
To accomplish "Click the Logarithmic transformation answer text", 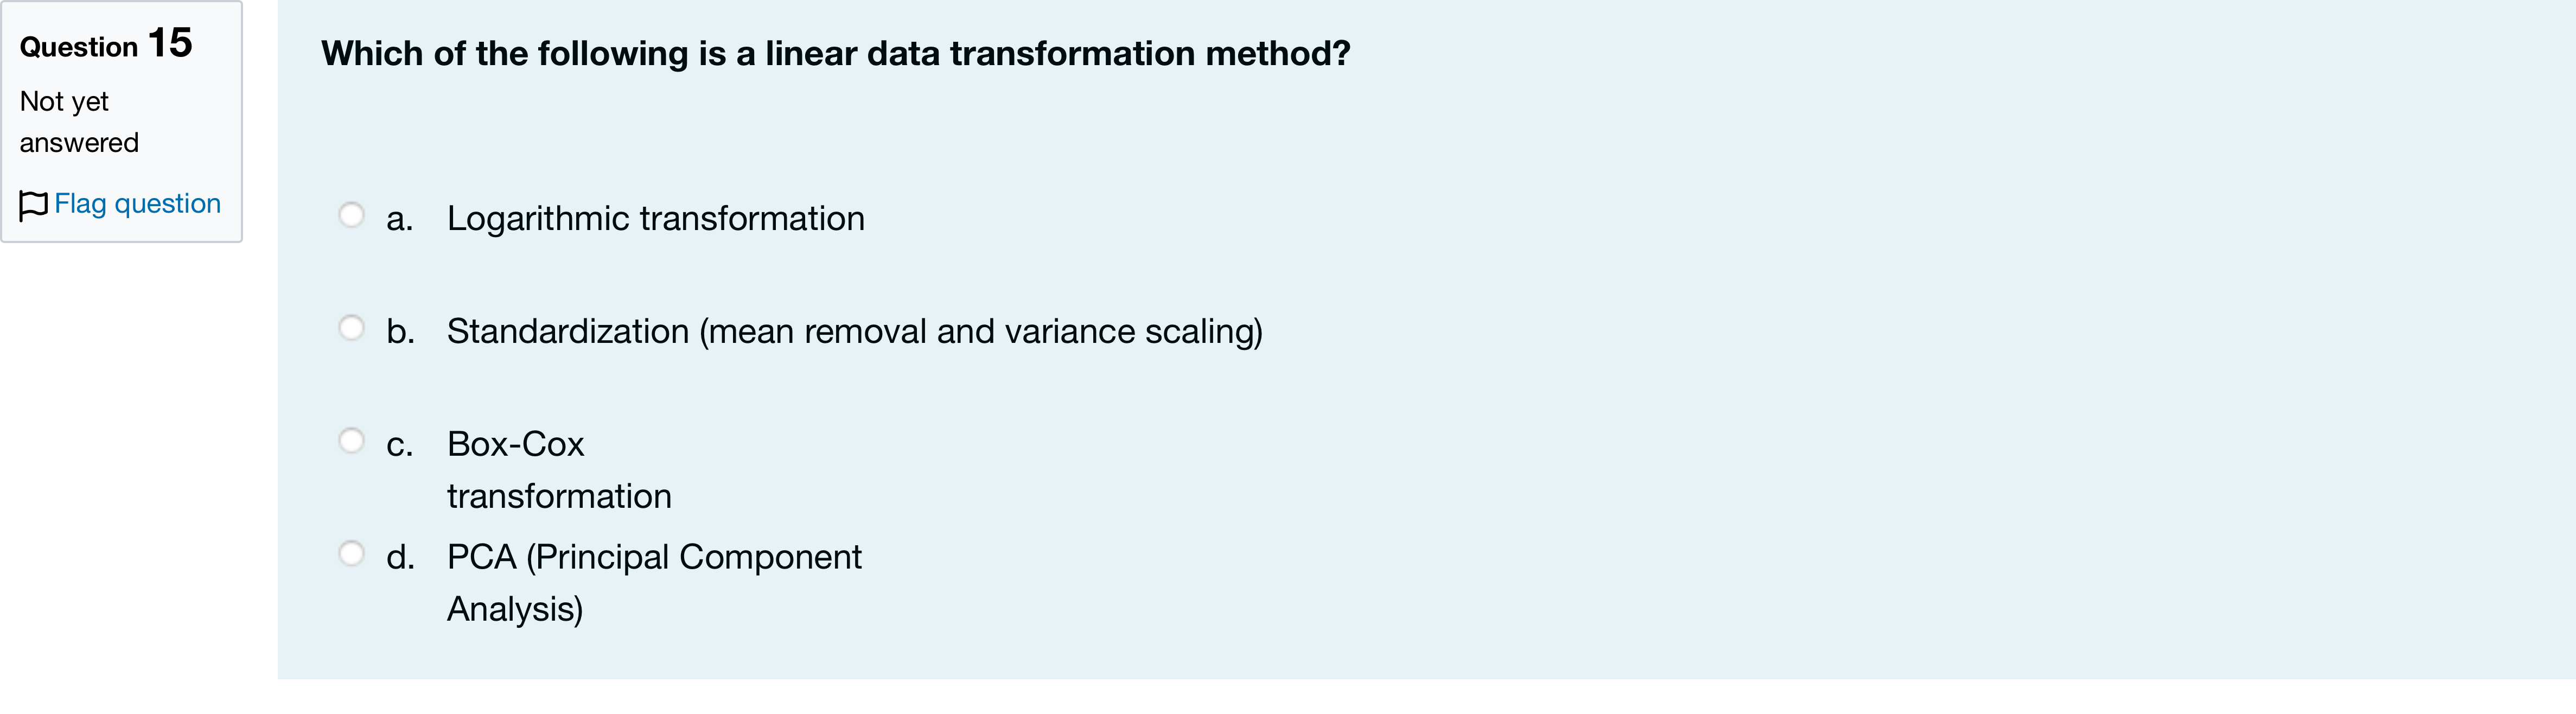I will 655,219.
